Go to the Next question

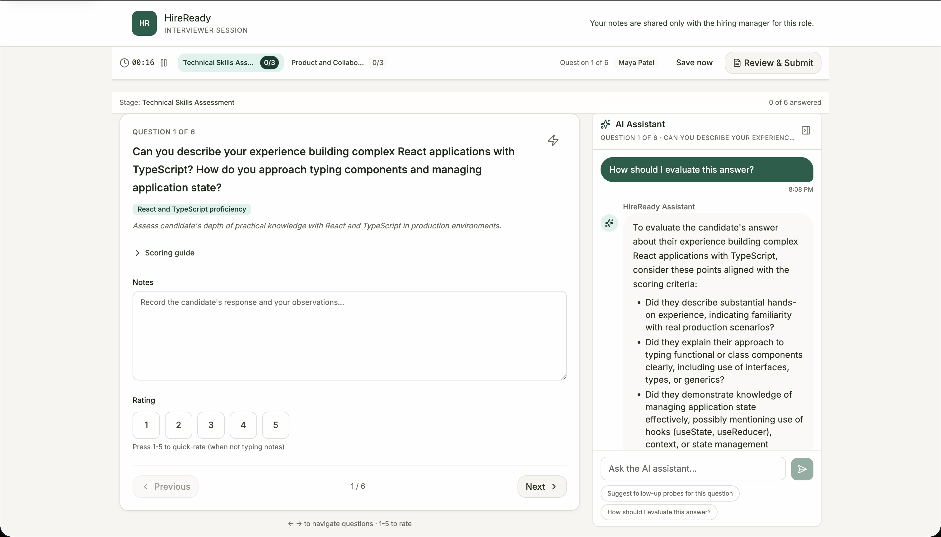[541, 486]
